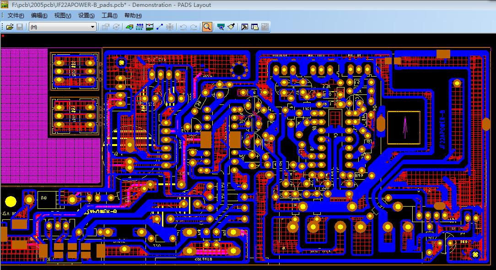Click the PADS logo icon at toolbar end
The height and width of the screenshot is (270, 496).
click(264, 26)
